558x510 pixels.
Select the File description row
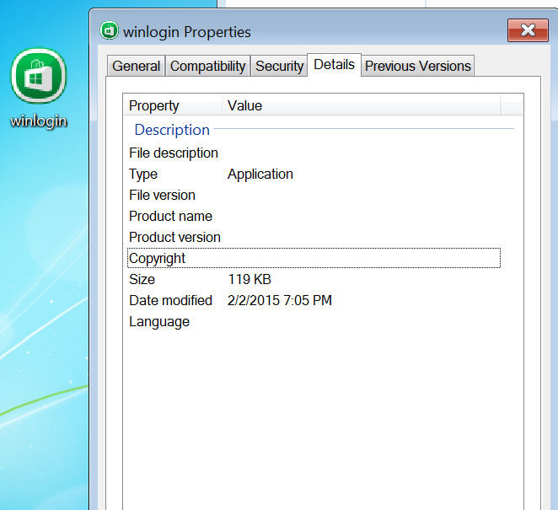[x=314, y=153]
